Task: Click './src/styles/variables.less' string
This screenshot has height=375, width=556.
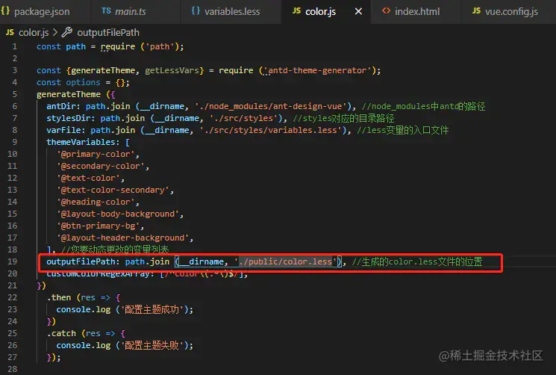Action: coord(270,130)
